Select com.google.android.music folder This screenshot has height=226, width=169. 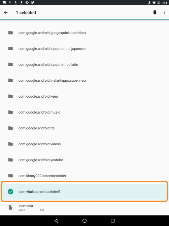coord(84,112)
